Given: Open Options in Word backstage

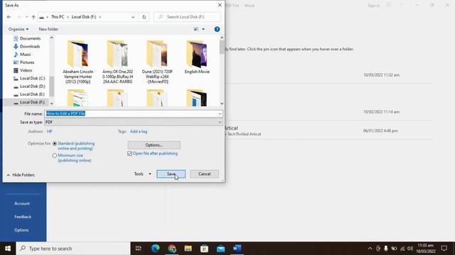Looking at the screenshot, I should 21,230.
